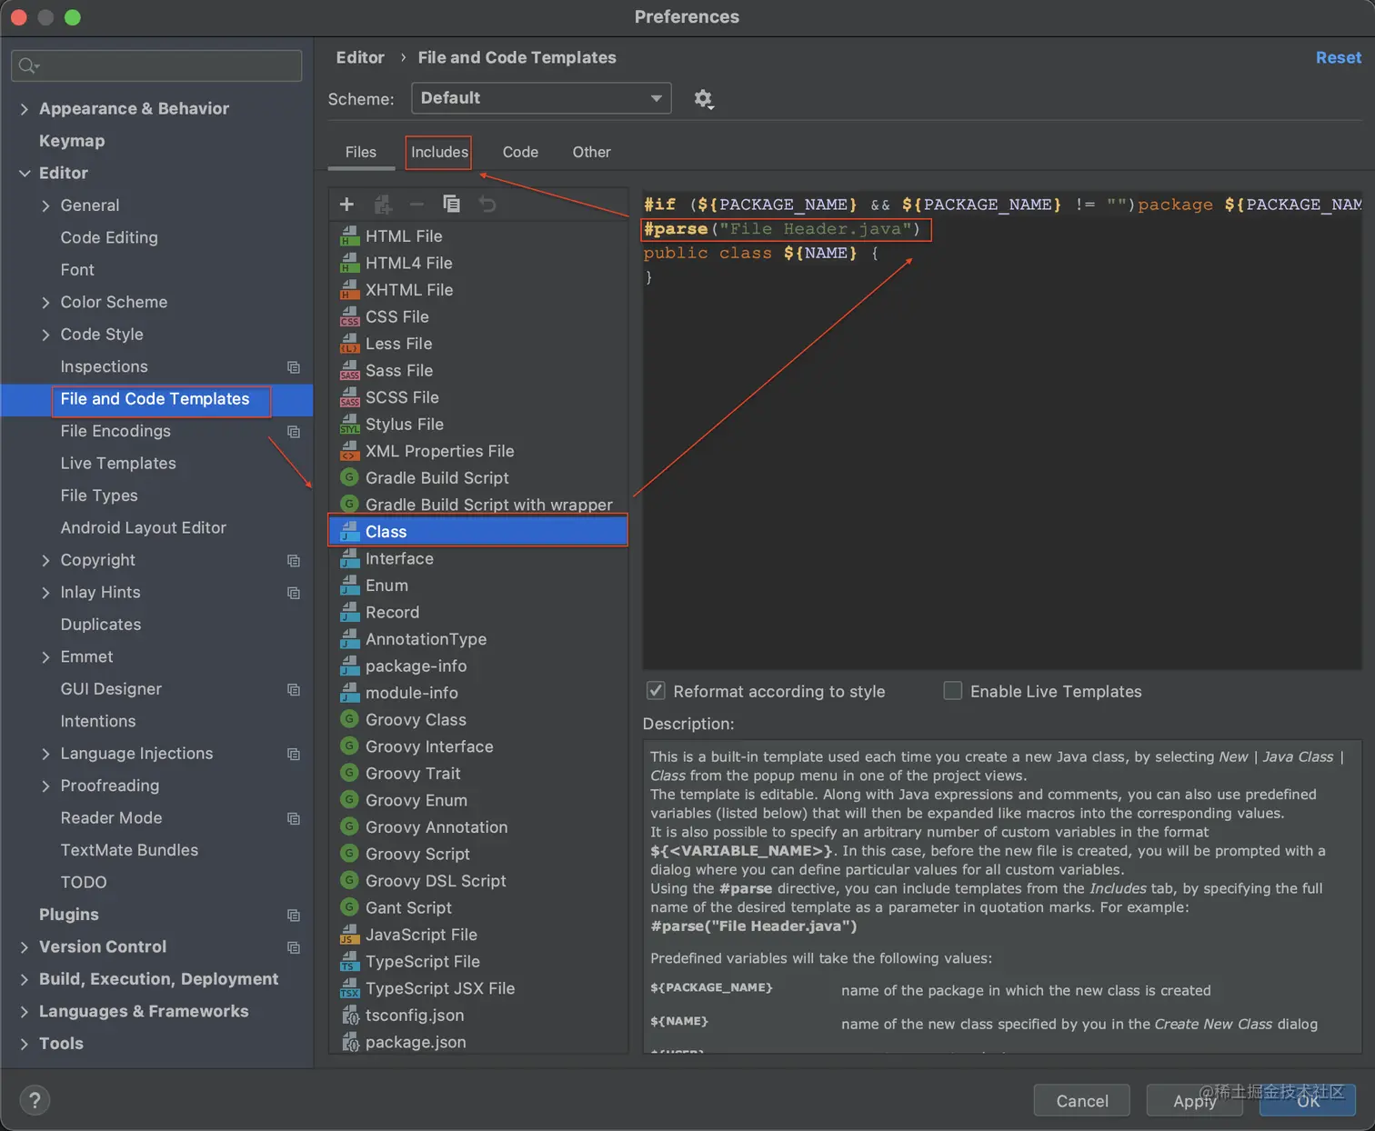The width and height of the screenshot is (1375, 1131).
Task: Select the Enum template
Action: [x=477, y=586]
